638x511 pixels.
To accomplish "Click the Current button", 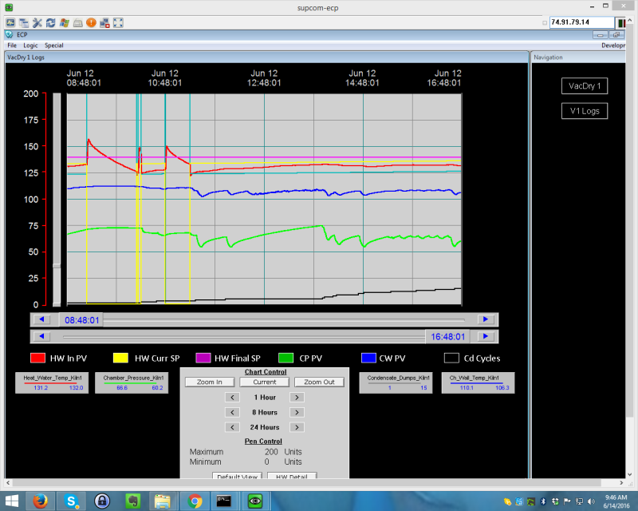I will [x=265, y=382].
